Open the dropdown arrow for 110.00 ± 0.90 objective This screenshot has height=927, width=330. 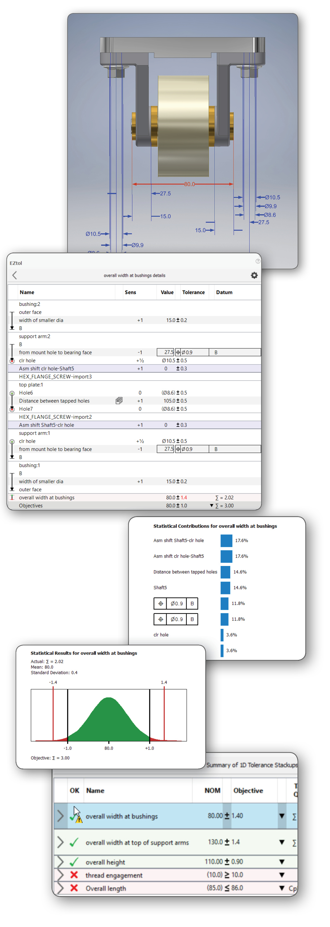click(282, 862)
